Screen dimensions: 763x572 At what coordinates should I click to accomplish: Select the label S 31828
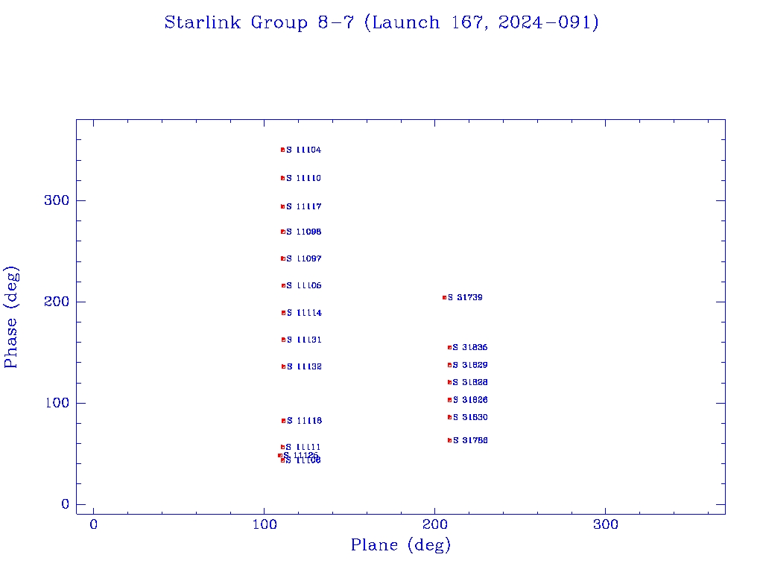pyautogui.click(x=470, y=382)
